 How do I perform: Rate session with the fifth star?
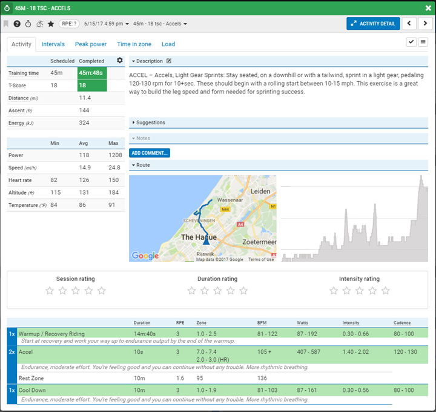click(102, 291)
